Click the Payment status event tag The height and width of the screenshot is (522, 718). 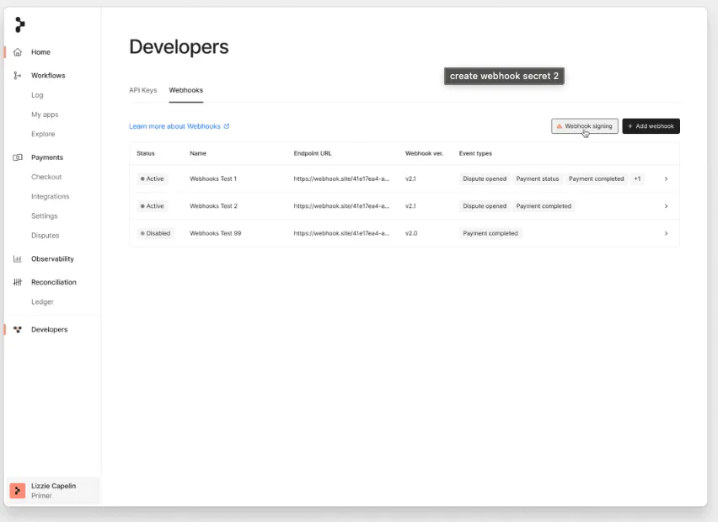coord(538,178)
